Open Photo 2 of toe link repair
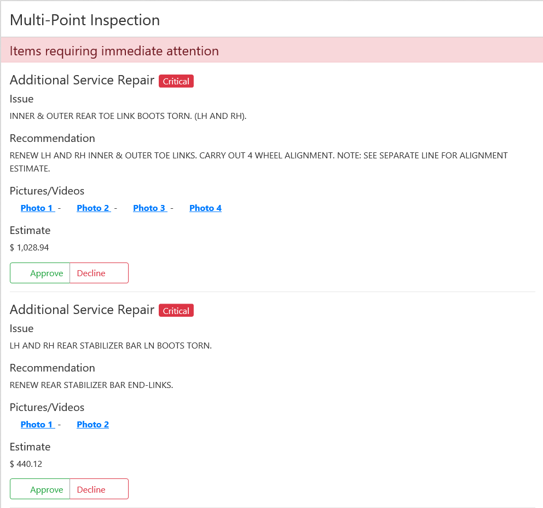Image resolution: width=543 pixels, height=508 pixels. [x=93, y=208]
